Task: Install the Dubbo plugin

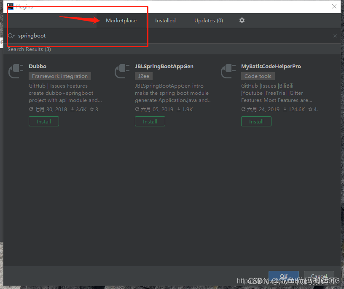Action: pos(44,121)
